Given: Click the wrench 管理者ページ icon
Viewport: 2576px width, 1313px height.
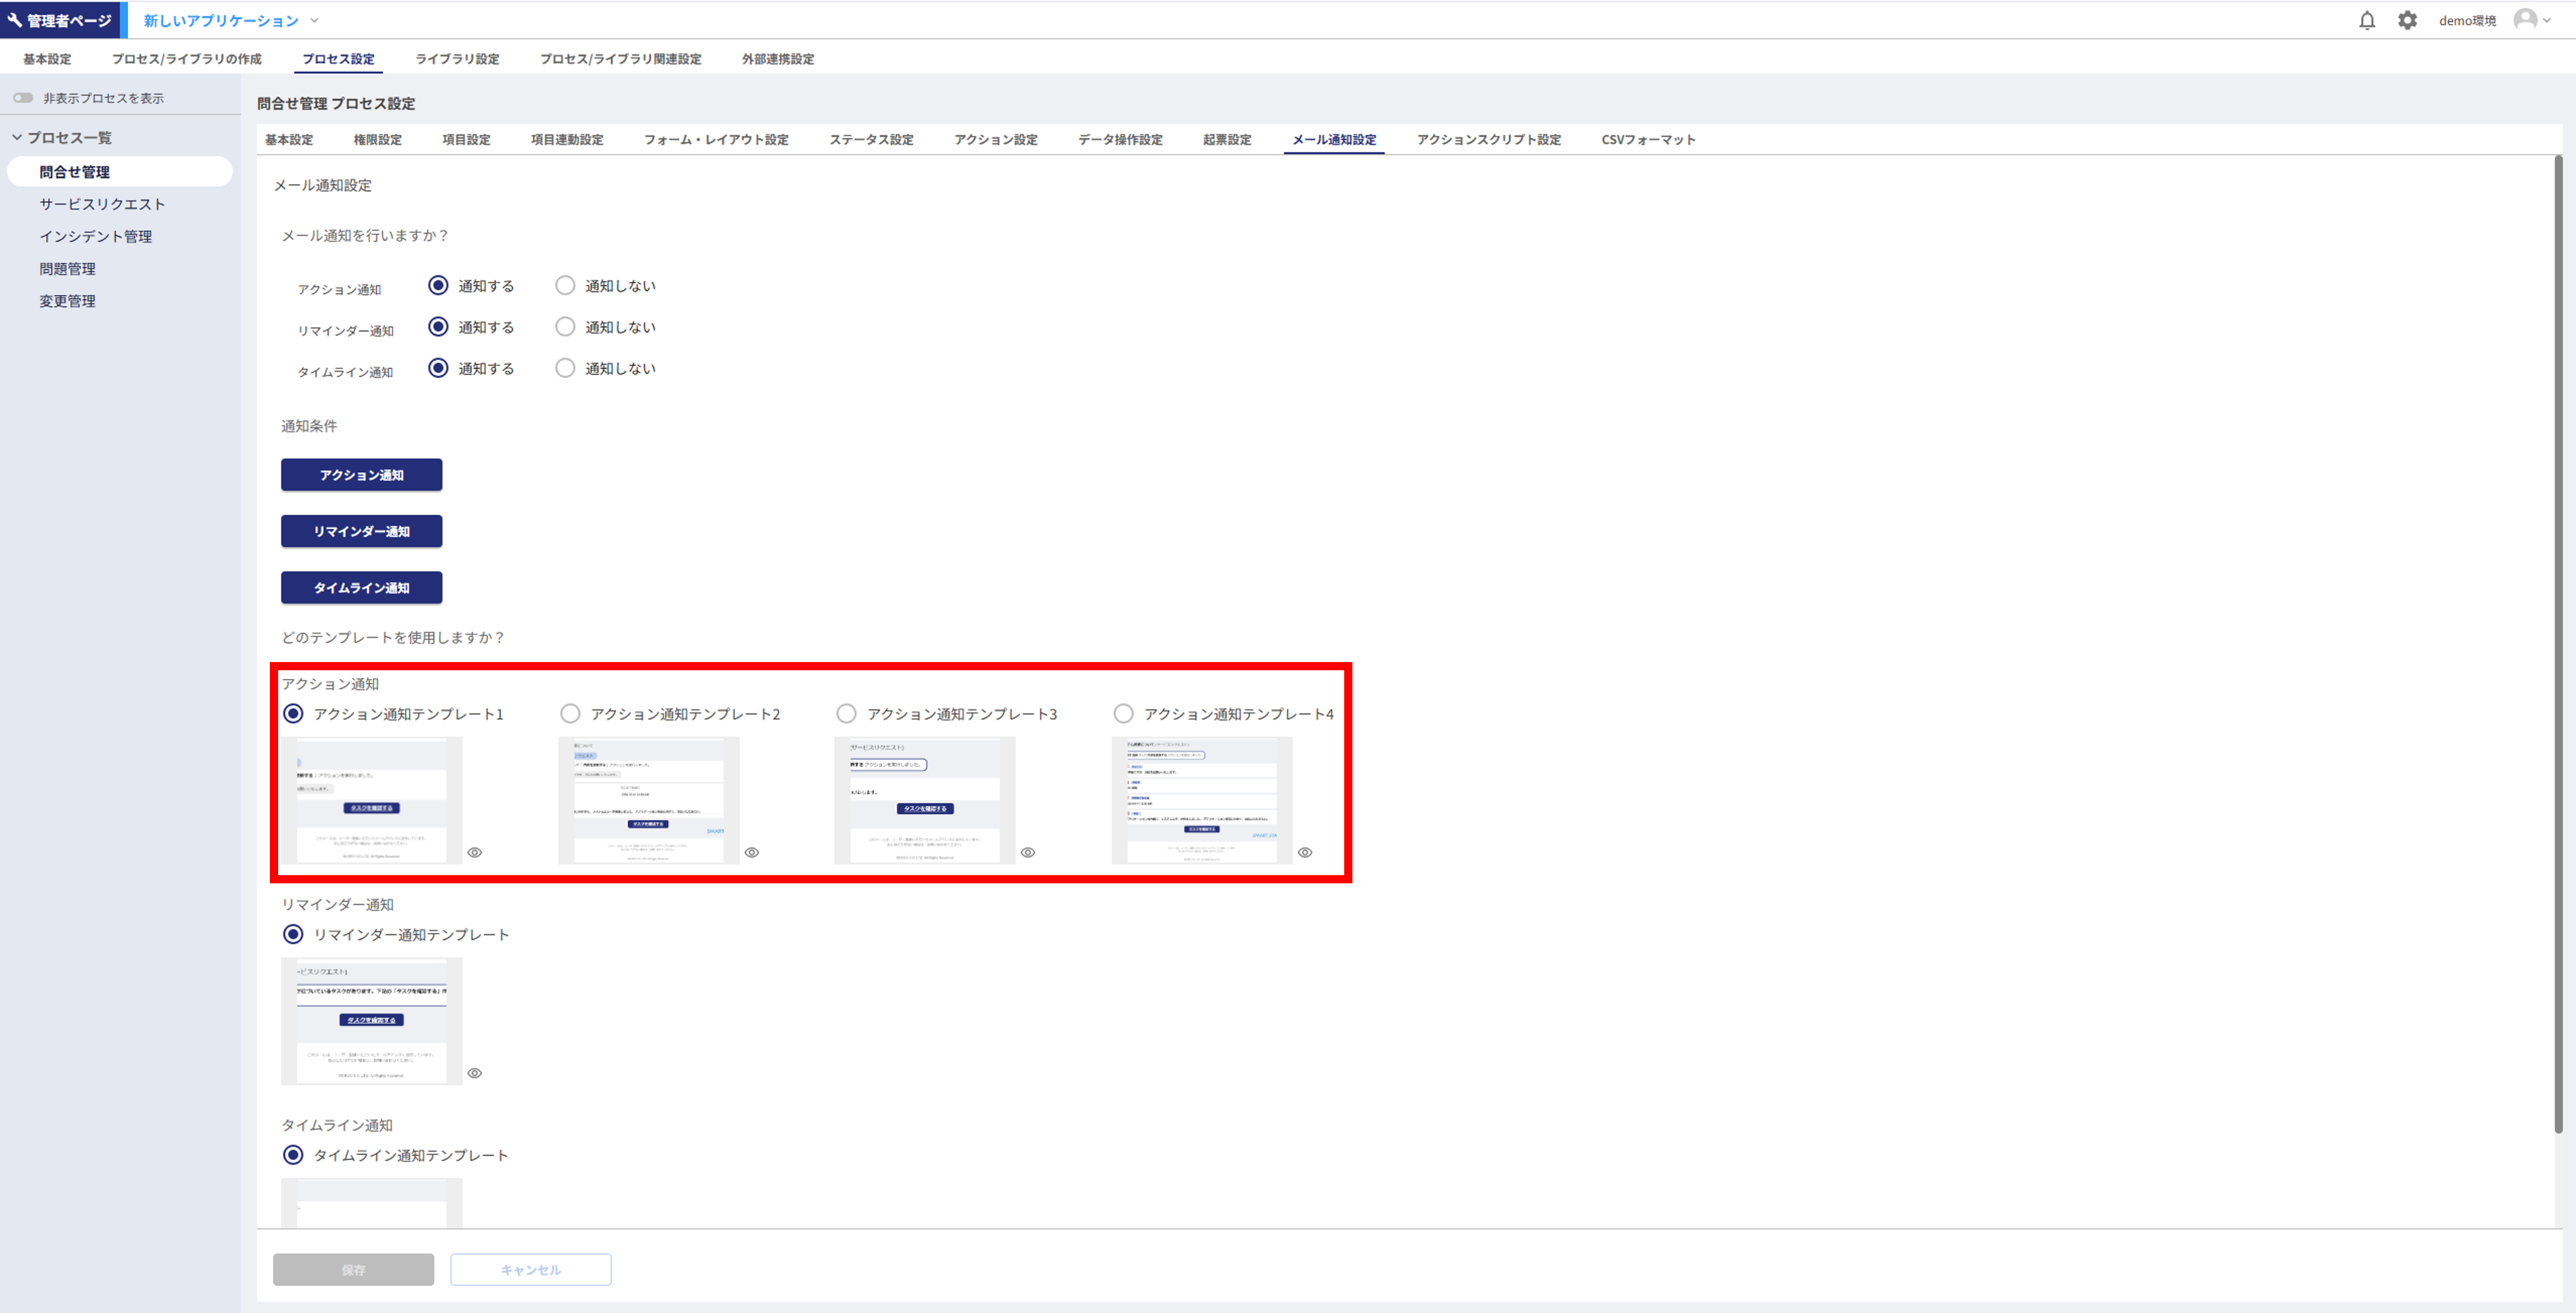Looking at the screenshot, I should point(14,20).
